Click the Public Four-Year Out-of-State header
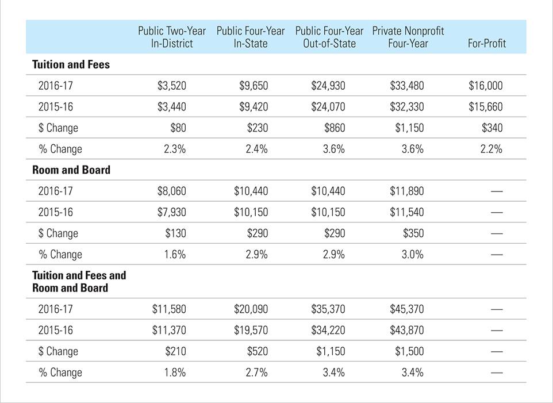Image resolution: width=553 pixels, height=403 pixels. pos(329,37)
